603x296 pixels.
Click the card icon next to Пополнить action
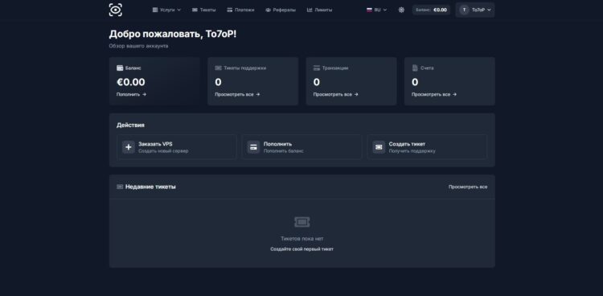coord(253,147)
